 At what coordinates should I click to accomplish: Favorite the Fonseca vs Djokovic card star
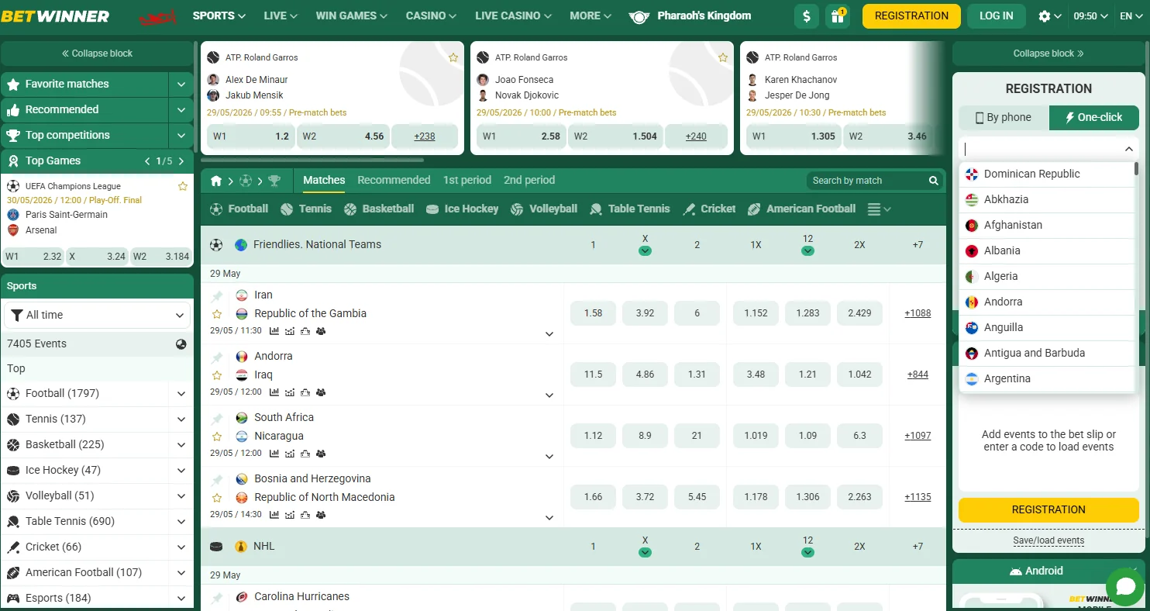coord(723,57)
